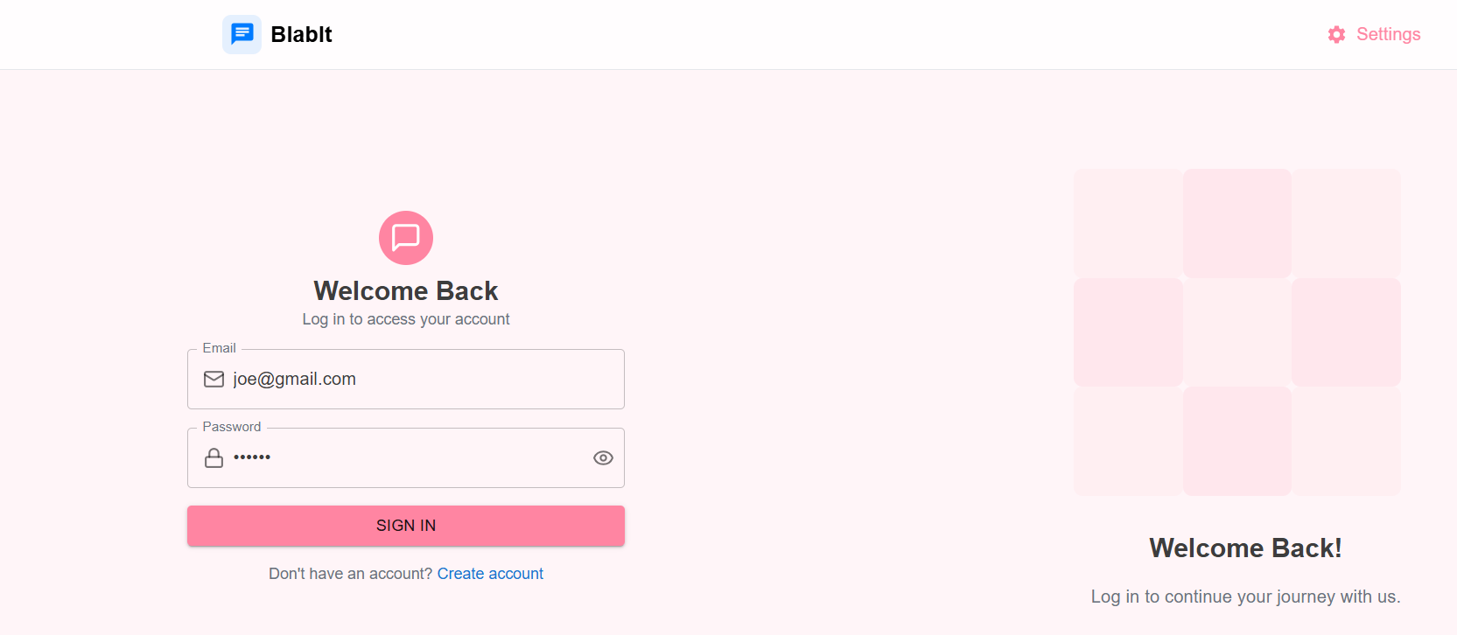The image size is (1457, 635).
Task: Open Settings via the gear icon
Action: (1336, 34)
